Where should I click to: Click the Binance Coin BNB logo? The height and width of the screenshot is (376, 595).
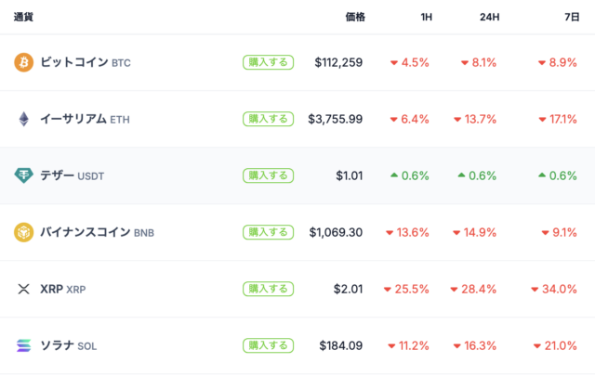(23, 232)
